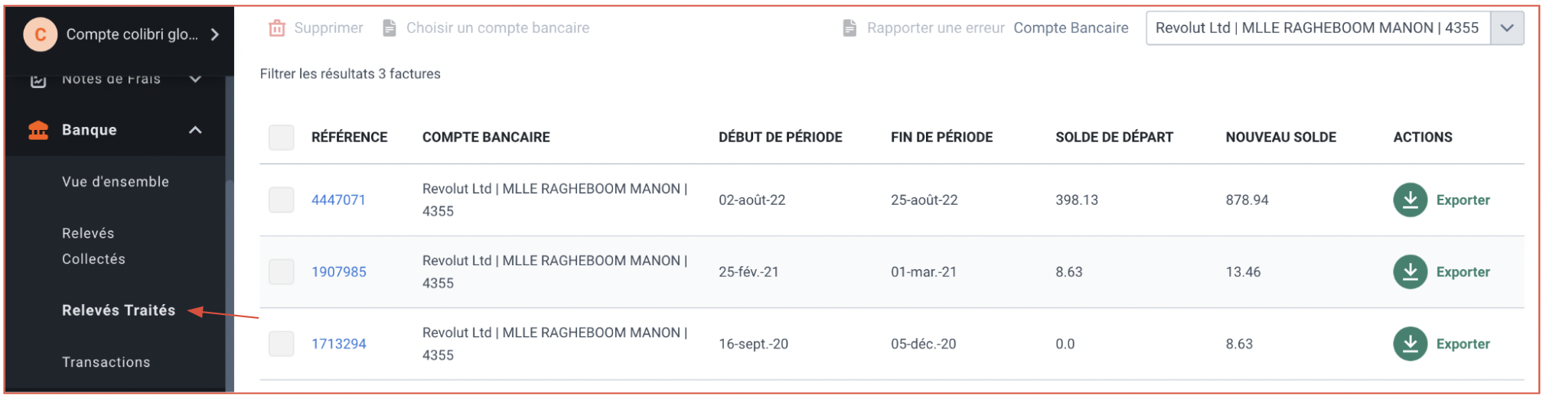Image resolution: width=1549 pixels, height=399 pixels.
Task: Open Transactions in the sidebar
Action: click(x=106, y=362)
